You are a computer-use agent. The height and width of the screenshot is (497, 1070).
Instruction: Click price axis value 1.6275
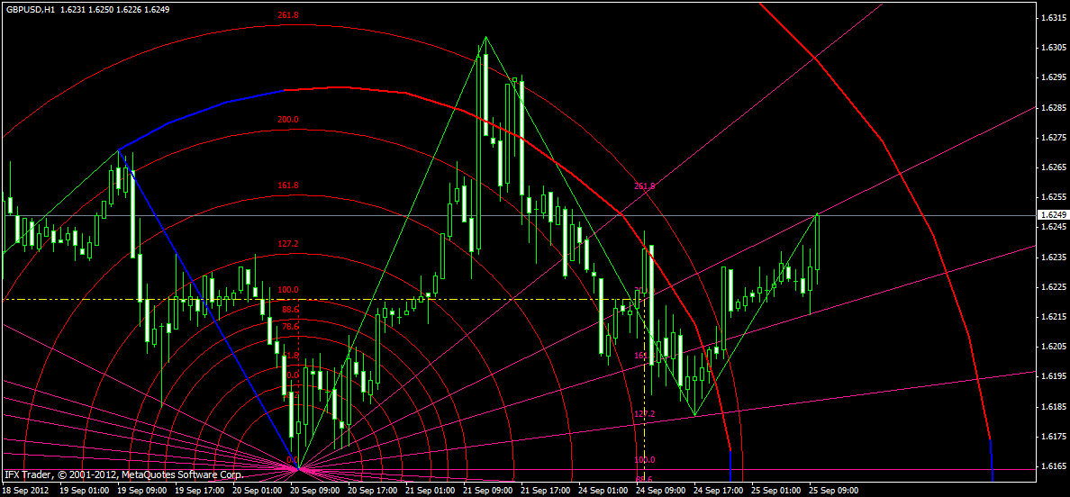pos(1053,138)
